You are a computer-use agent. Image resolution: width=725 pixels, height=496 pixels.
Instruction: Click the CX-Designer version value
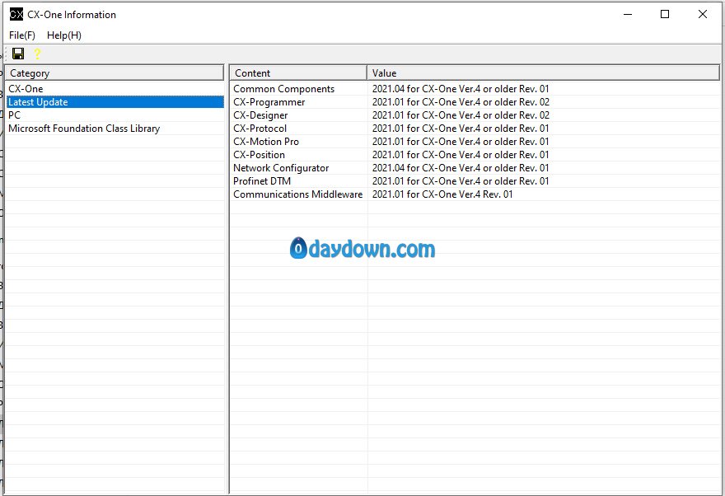point(461,115)
